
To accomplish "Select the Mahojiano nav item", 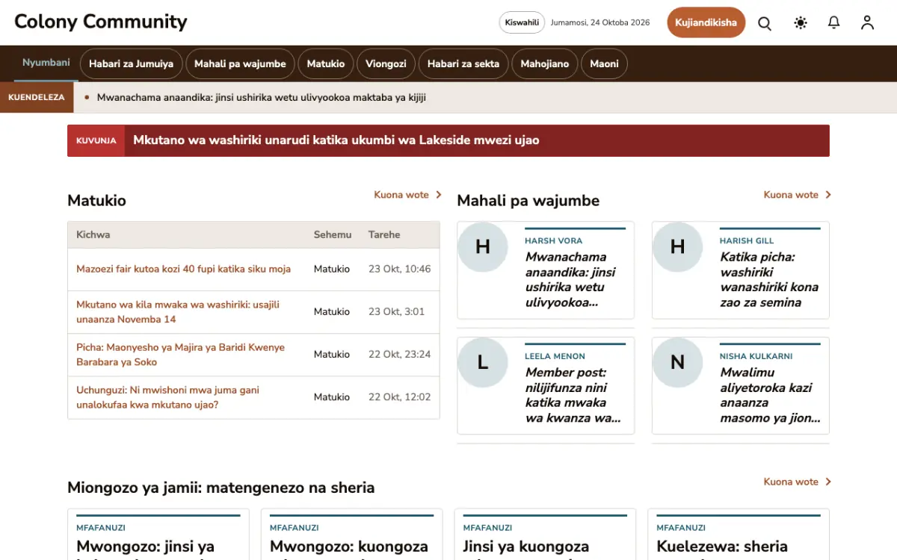I will pos(545,63).
